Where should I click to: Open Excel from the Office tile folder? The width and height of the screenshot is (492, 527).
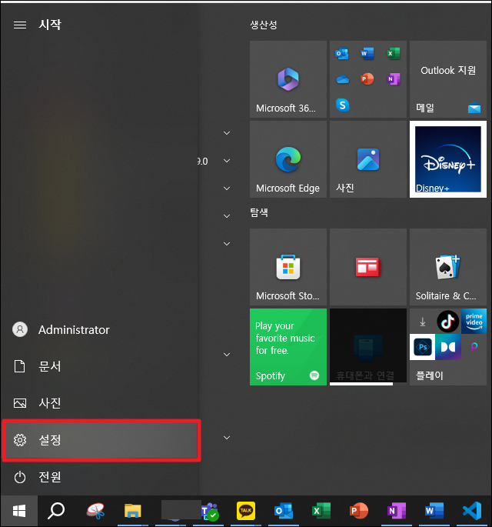click(393, 53)
